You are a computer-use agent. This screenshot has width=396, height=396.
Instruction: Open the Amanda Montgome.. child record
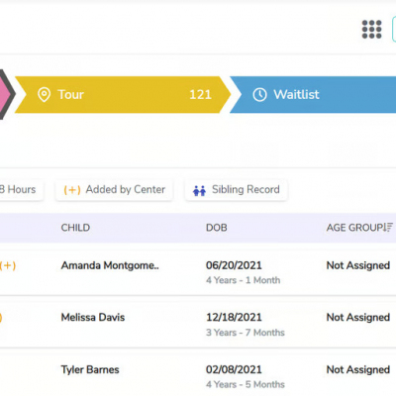[x=110, y=265]
